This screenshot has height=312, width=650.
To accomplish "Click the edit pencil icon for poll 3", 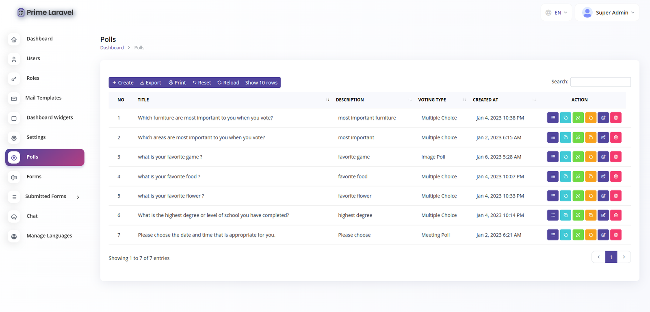I will coord(603,157).
